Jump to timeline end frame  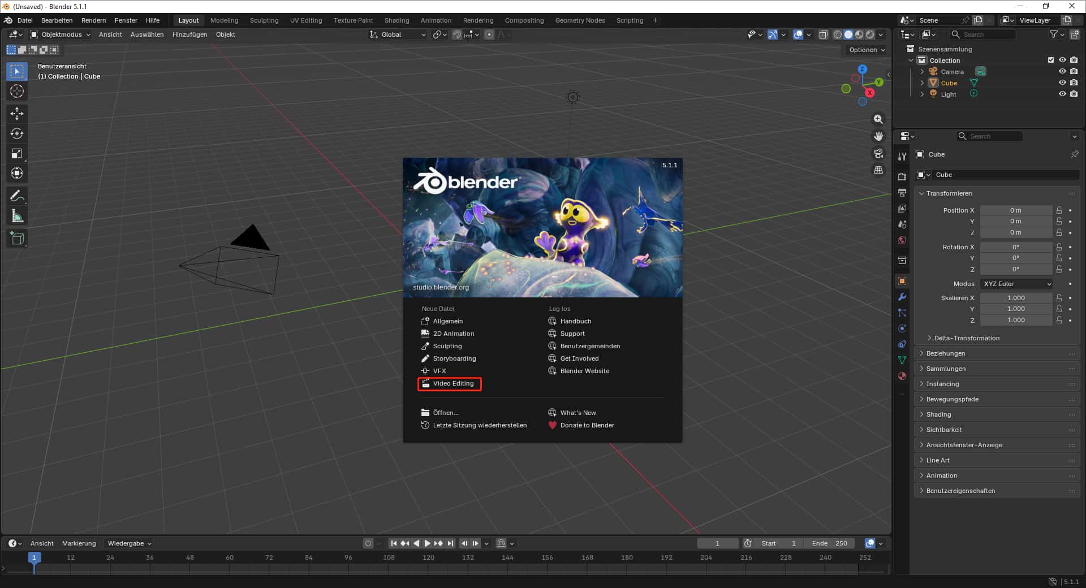coord(450,543)
